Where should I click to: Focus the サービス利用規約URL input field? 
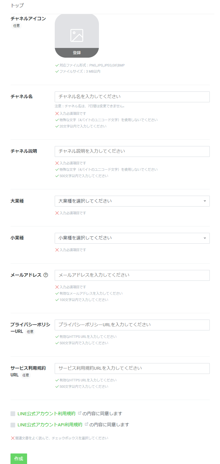132,368
